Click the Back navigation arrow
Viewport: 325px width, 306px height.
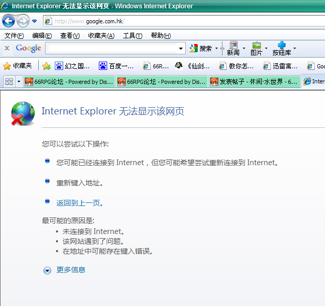coord(8,21)
